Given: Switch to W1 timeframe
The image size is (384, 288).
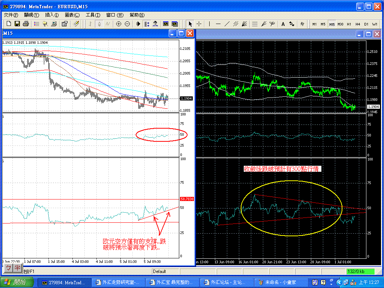Looking at the screenshot, I should click(375, 24).
